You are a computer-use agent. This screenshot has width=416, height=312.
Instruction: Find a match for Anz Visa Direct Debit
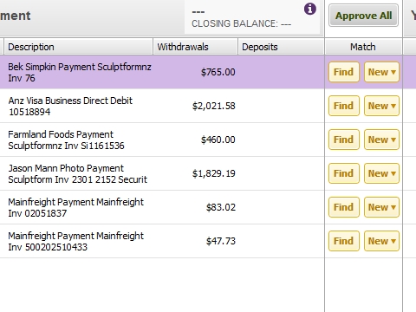click(344, 106)
